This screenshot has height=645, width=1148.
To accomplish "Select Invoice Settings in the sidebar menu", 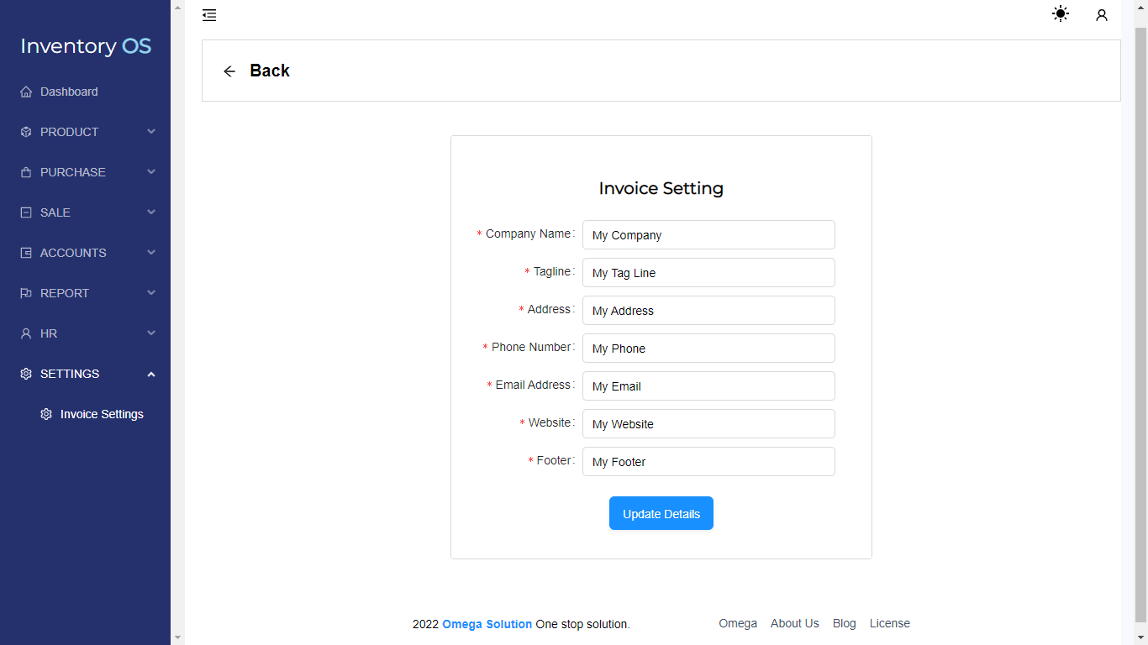I will (101, 414).
